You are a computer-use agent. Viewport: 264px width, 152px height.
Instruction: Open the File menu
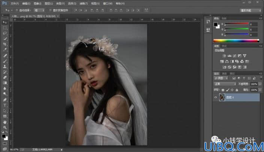pos(15,3)
